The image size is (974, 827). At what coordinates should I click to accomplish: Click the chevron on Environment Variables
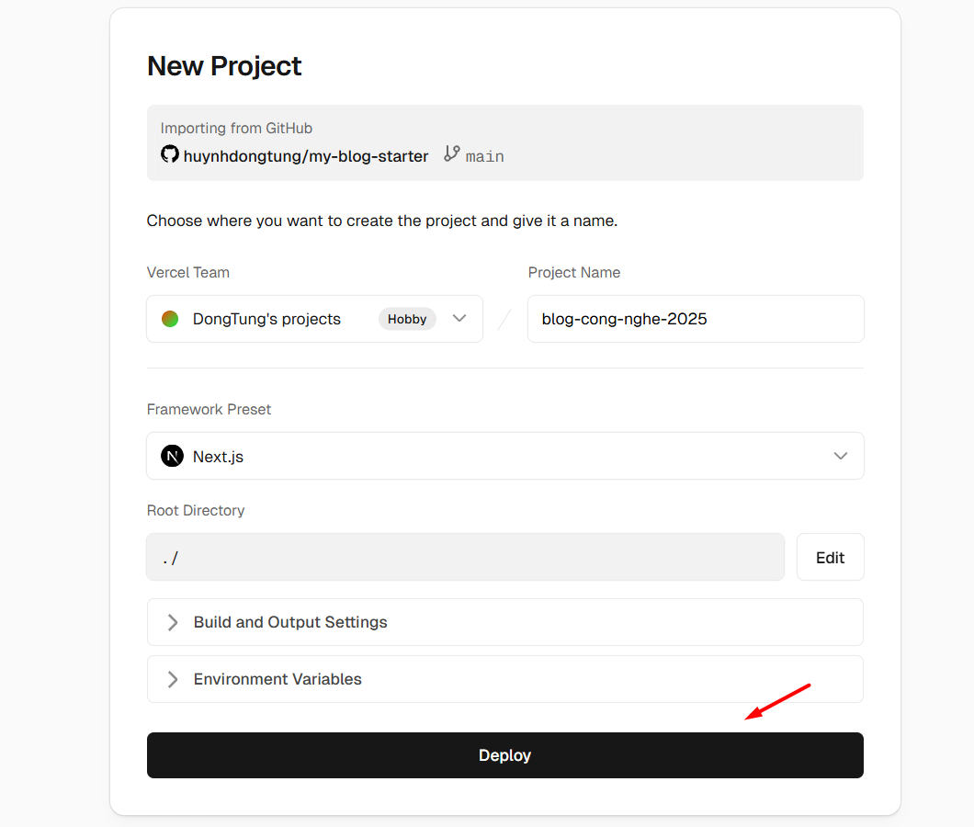pos(171,679)
